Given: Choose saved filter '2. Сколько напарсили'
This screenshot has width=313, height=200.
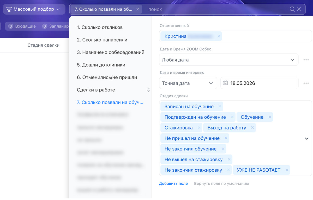Looking at the screenshot, I should 102,40.
